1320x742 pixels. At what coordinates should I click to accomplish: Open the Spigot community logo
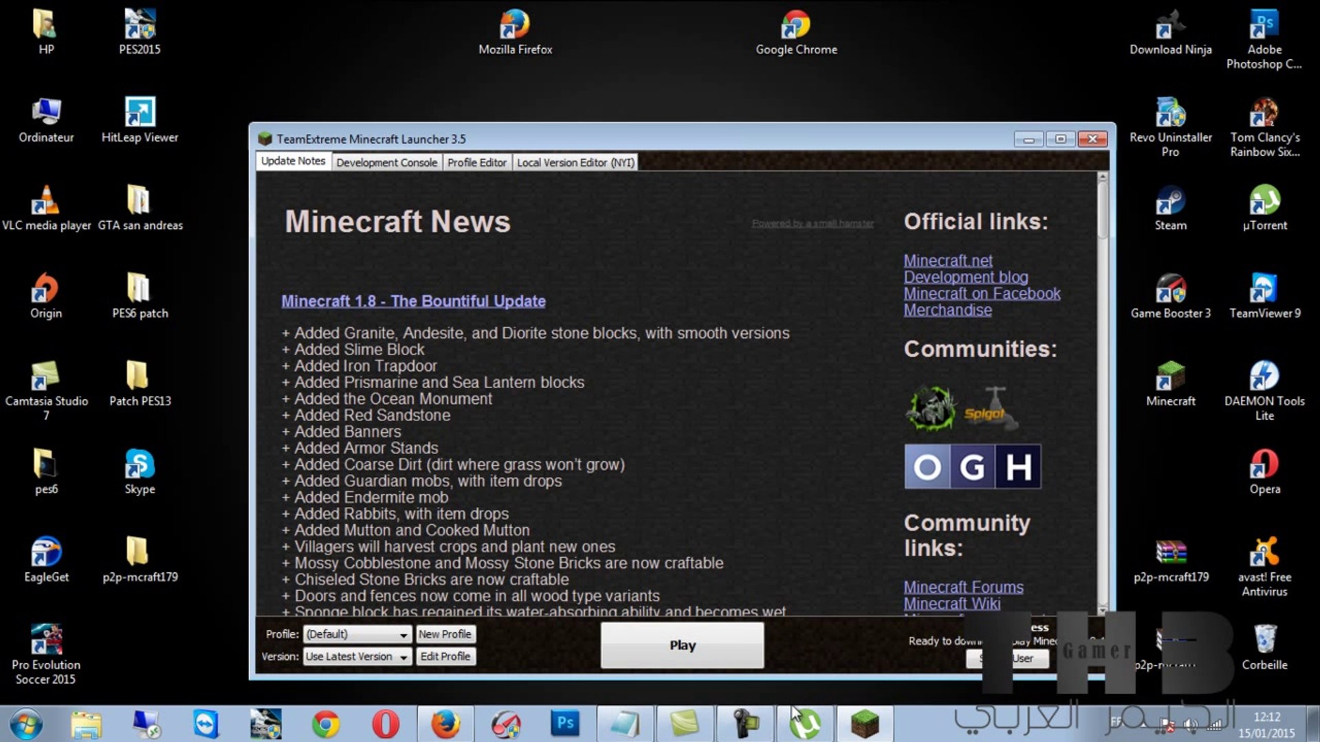pos(990,410)
